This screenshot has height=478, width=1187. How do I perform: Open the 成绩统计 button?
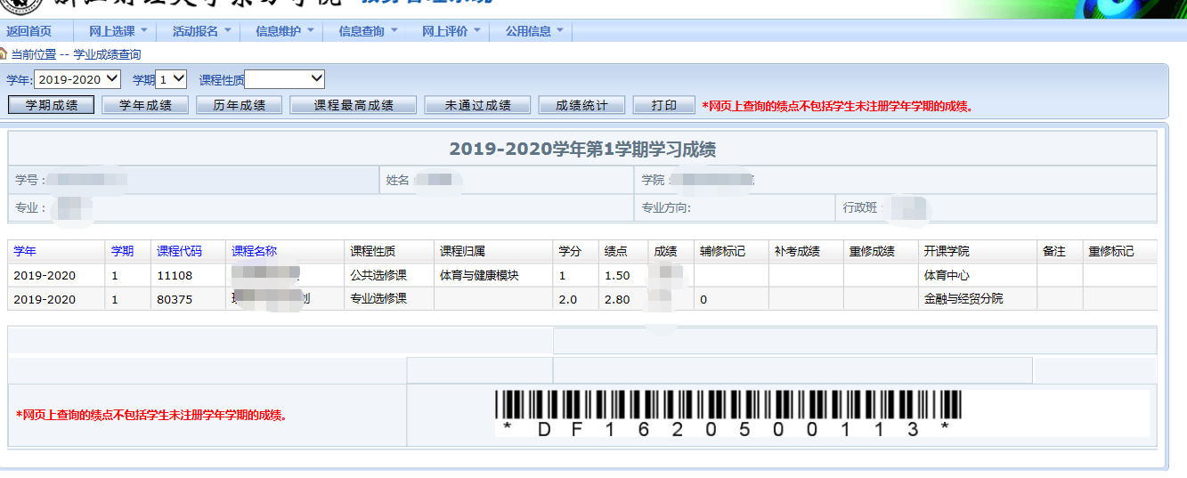pos(582,105)
